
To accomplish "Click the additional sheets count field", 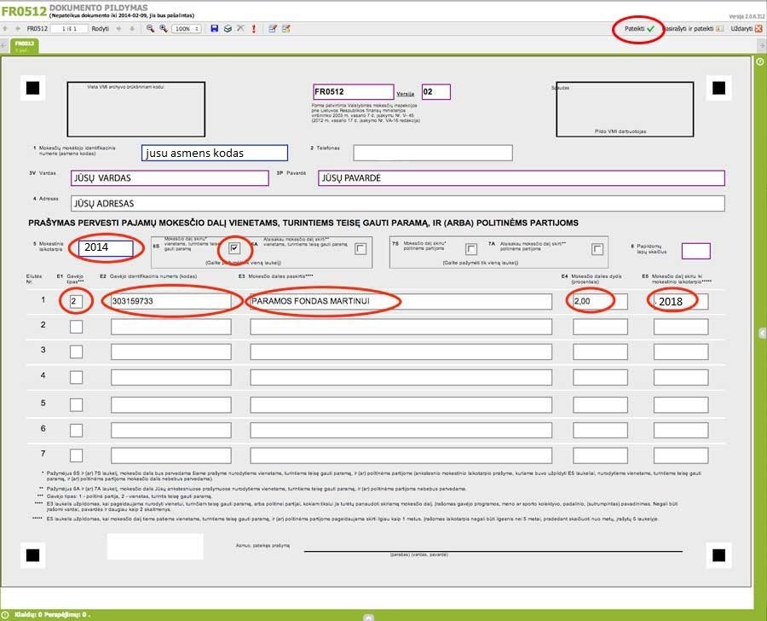I will pos(695,251).
